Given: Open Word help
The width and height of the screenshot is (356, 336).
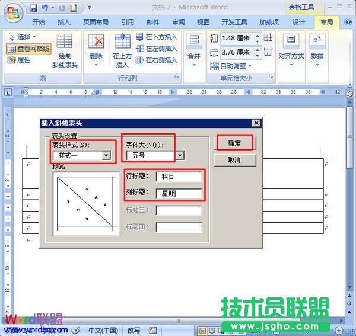Looking at the screenshot, I should point(348,22).
